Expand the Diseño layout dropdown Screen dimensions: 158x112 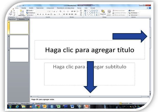(x=31, y=11)
